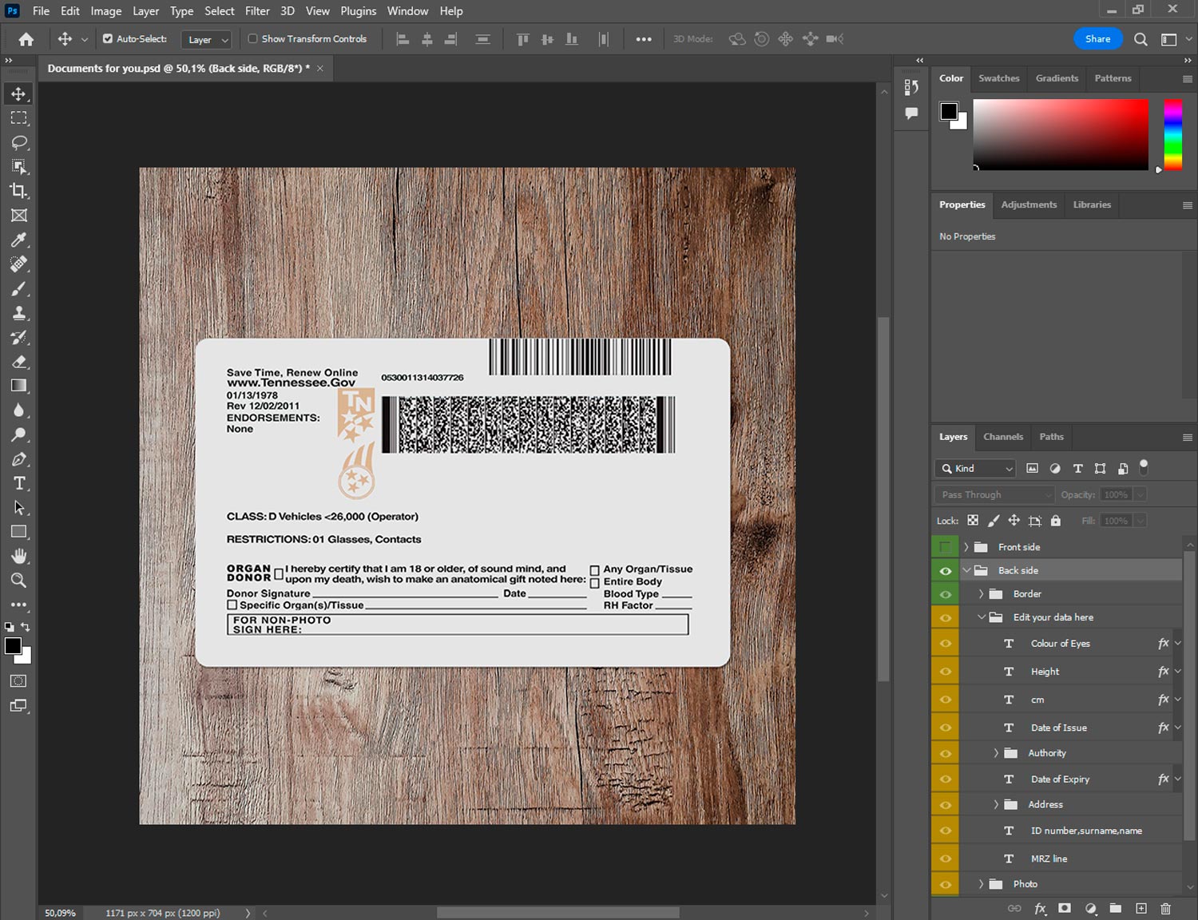
Task: Uncheck the Auto-Select checkbox
Action: pos(108,38)
